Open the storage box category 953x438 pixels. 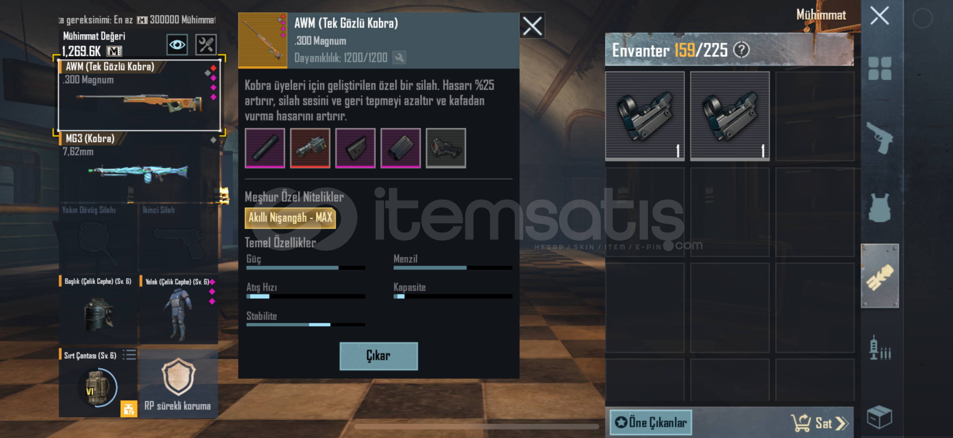pos(879,417)
